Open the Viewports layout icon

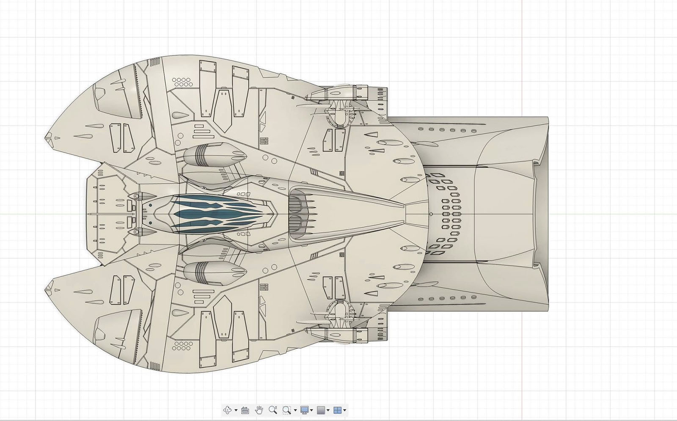point(338,410)
